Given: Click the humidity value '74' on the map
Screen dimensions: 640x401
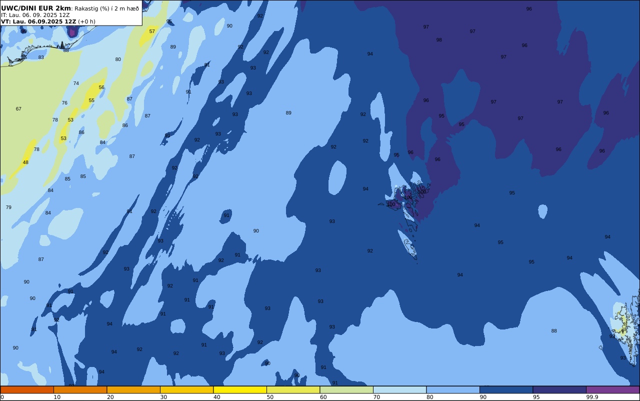Looking at the screenshot, I should [76, 83].
